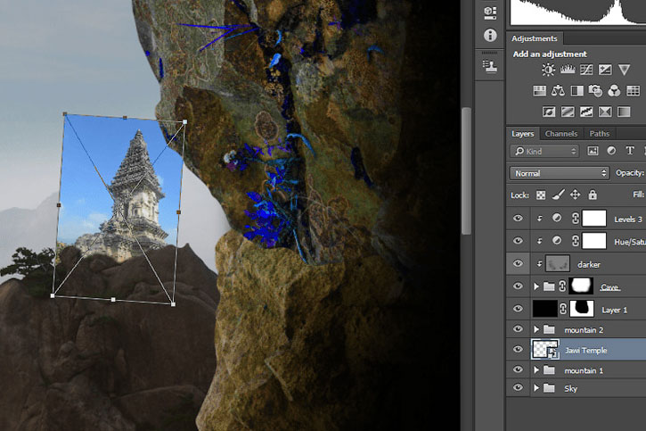
Task: Add a Hue/Saturation adjustment from icon grid
Action: pyautogui.click(x=539, y=91)
